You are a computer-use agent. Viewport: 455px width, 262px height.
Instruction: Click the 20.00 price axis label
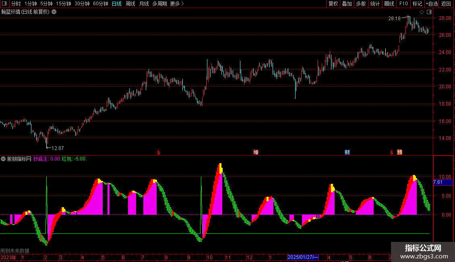pos(445,87)
